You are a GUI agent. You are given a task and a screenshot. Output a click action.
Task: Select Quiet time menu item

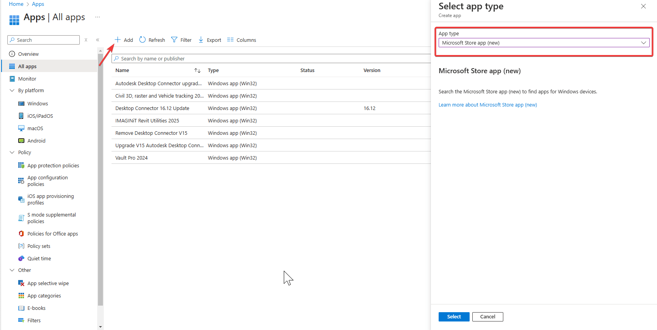(x=39, y=258)
